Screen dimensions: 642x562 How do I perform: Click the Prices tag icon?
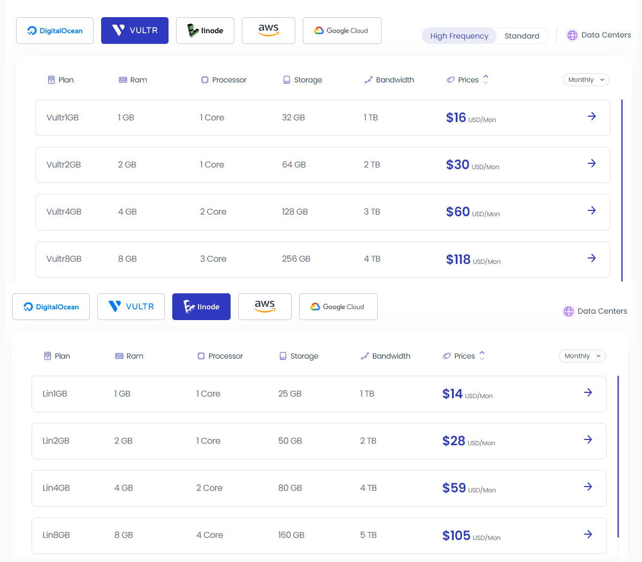pos(451,79)
